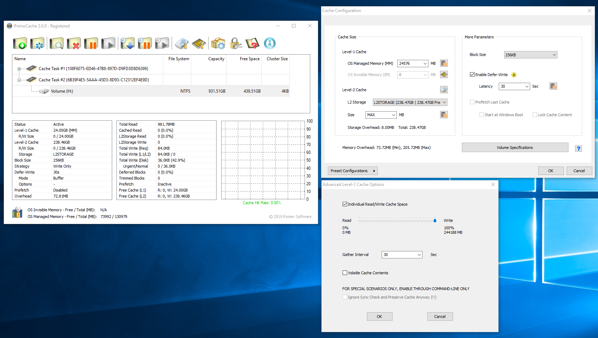Click the cache hit rate graph area
The height and width of the screenshot is (338, 598).
[263, 160]
